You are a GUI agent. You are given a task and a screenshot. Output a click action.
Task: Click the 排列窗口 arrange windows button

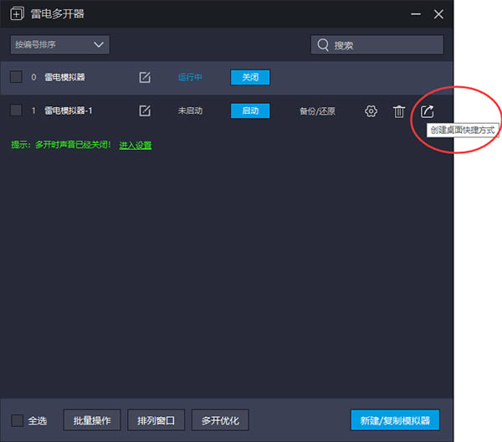[156, 420]
